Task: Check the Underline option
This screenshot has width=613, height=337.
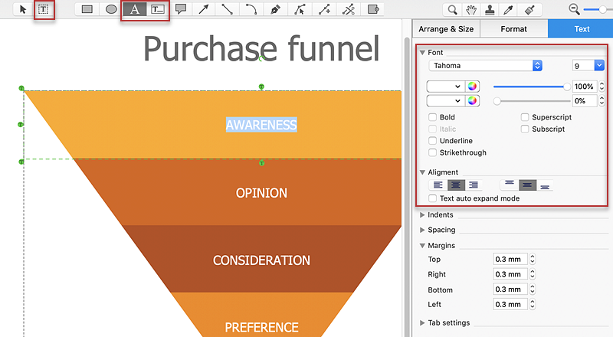Action: pos(434,141)
